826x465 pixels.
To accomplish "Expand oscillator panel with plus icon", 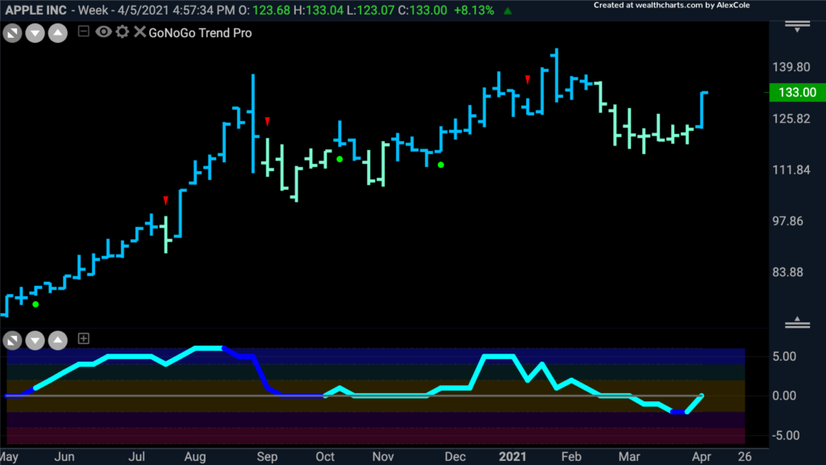I will pyautogui.click(x=83, y=338).
